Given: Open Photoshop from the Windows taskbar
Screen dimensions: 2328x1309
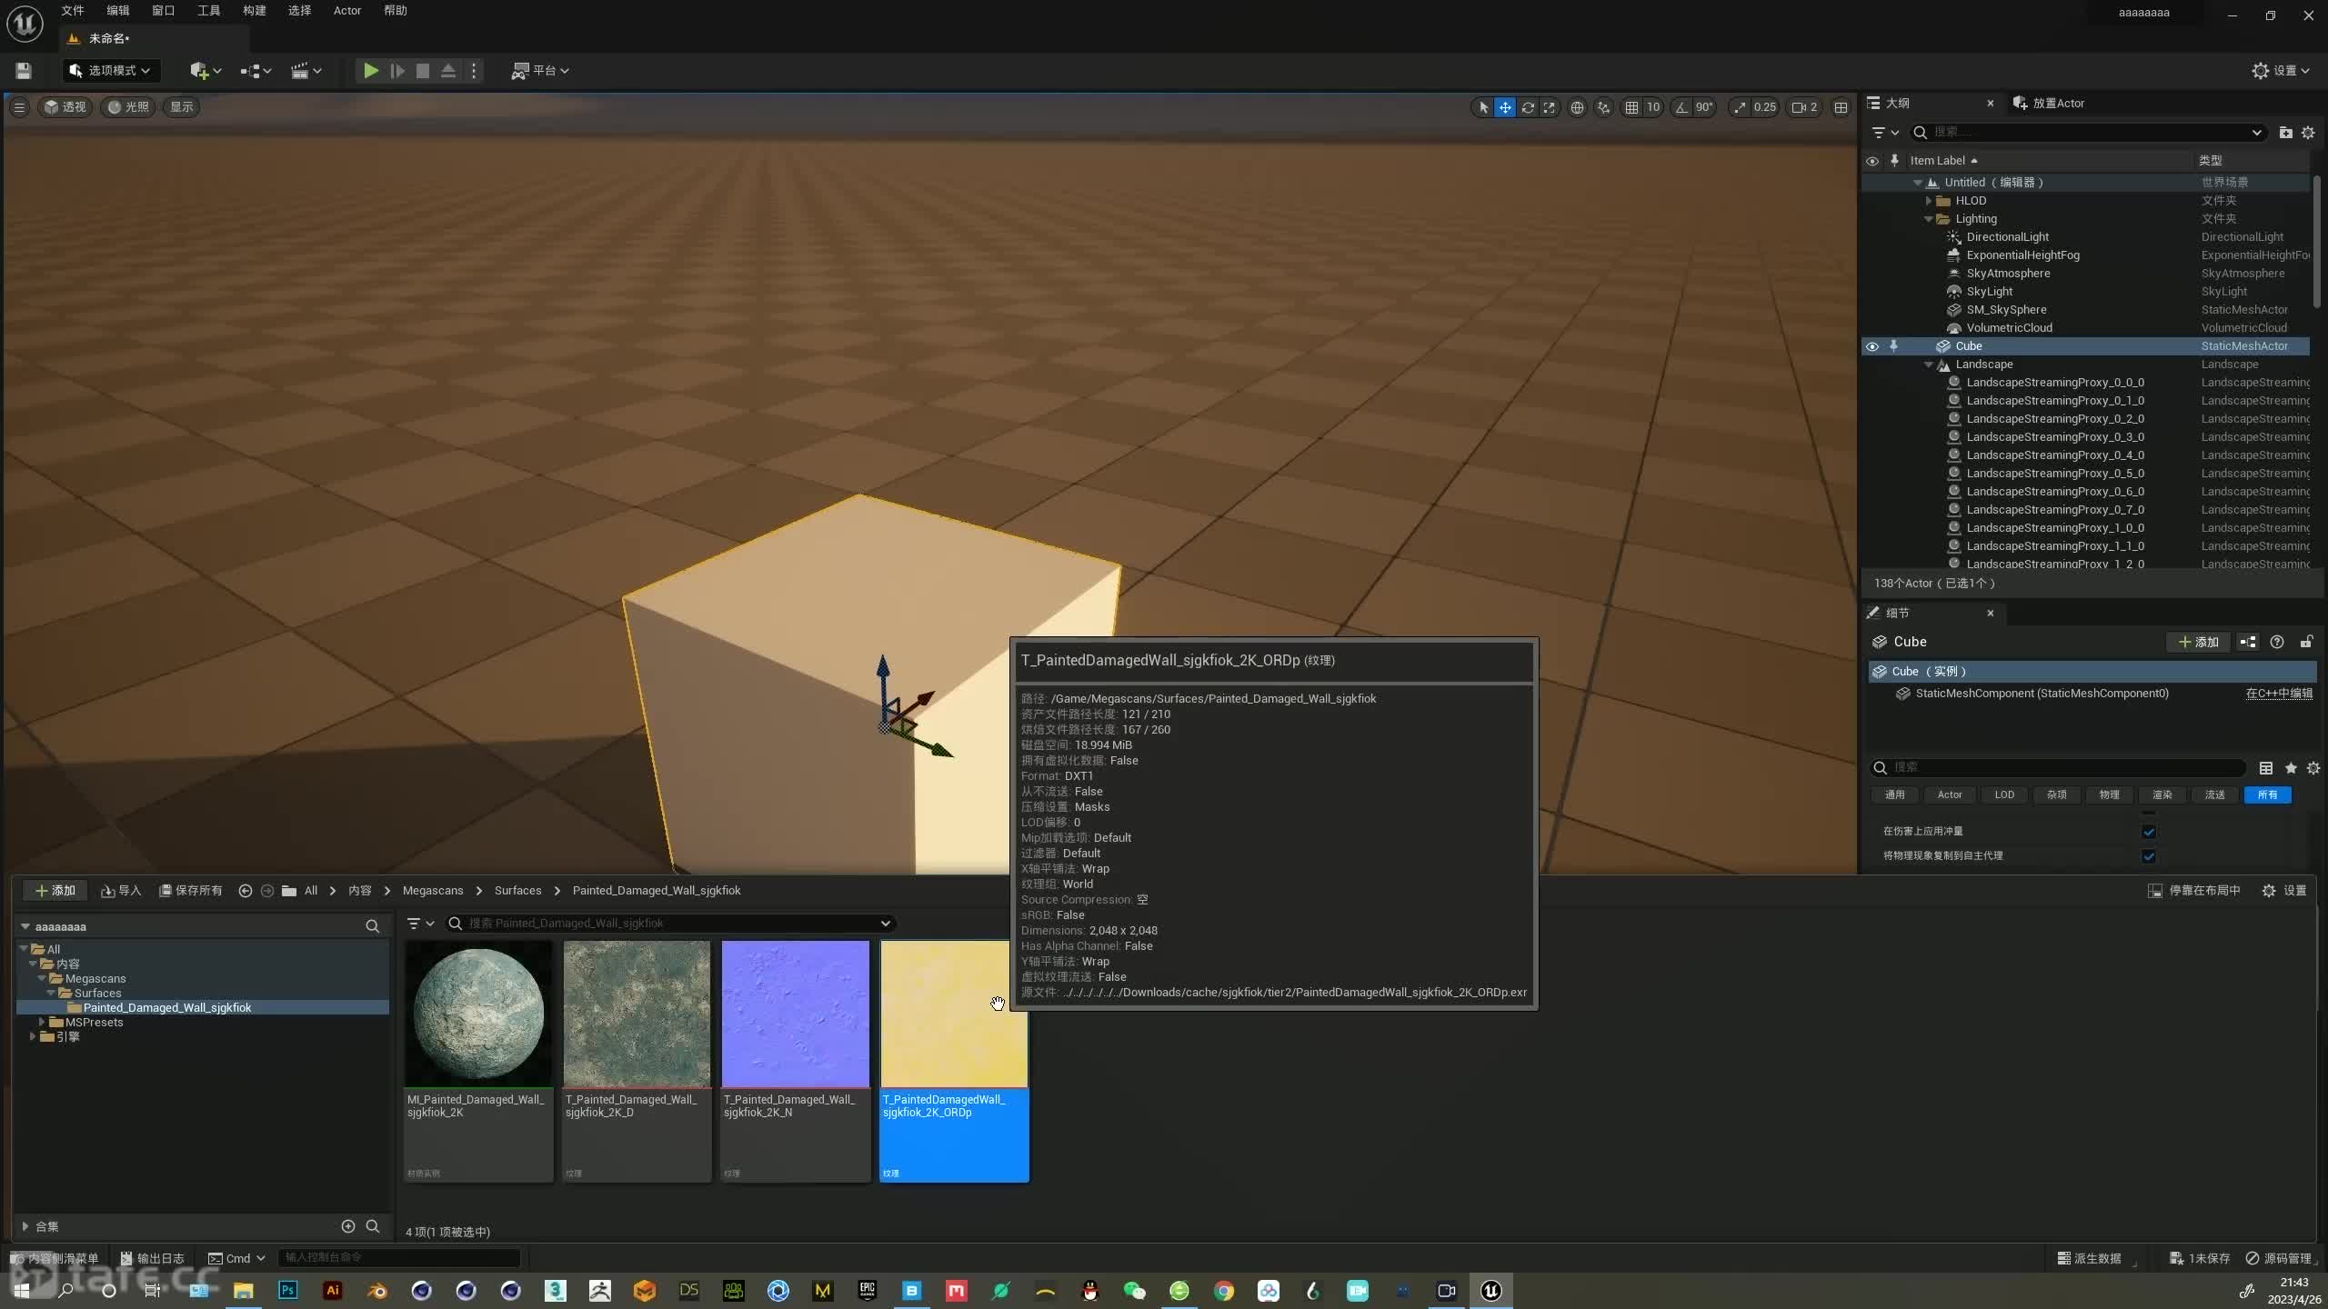Looking at the screenshot, I should [x=288, y=1291].
